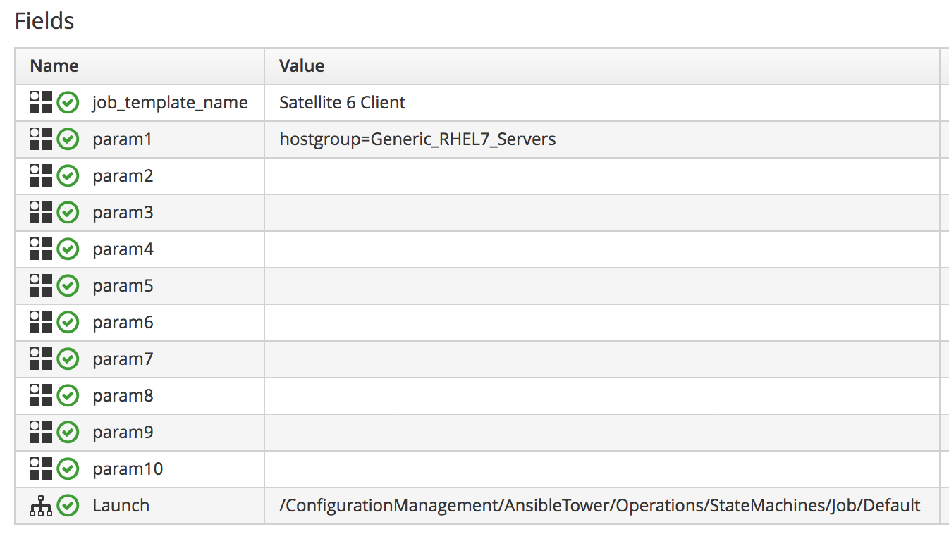Click the job_template_name field label
949x534 pixels.
(170, 103)
